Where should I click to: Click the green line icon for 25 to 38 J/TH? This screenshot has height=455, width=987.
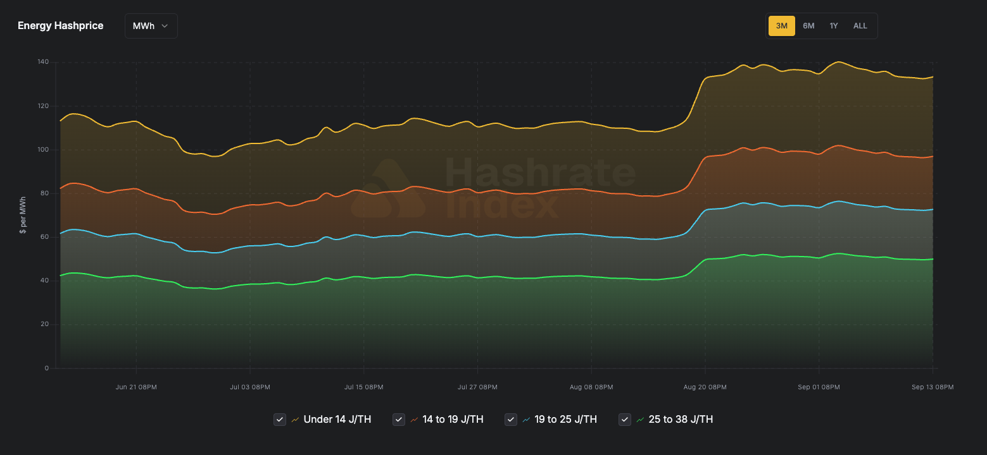tap(640, 420)
